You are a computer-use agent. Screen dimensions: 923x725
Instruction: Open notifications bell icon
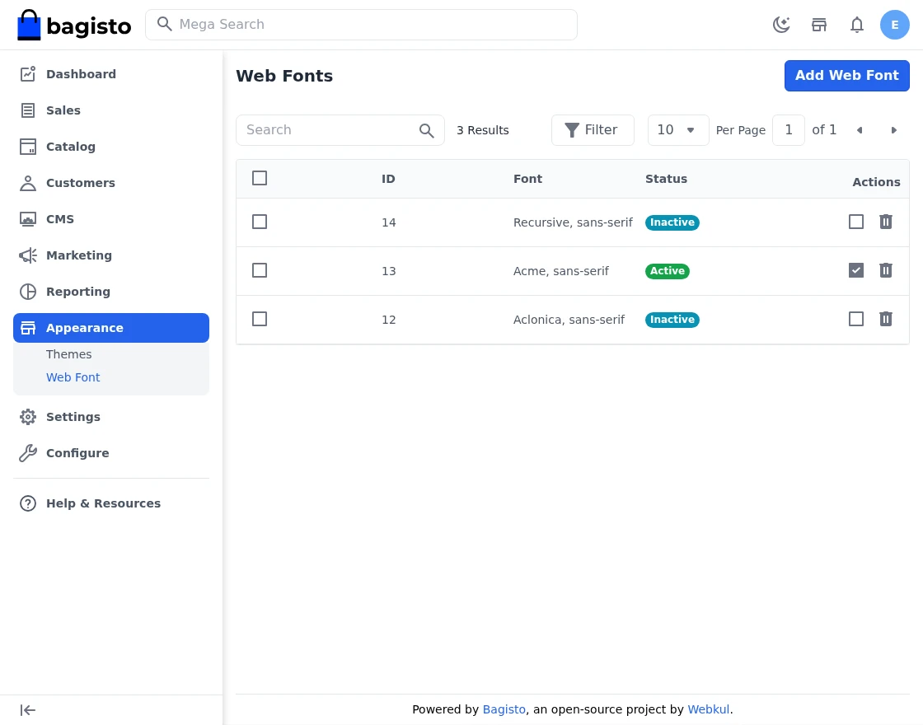pos(856,25)
